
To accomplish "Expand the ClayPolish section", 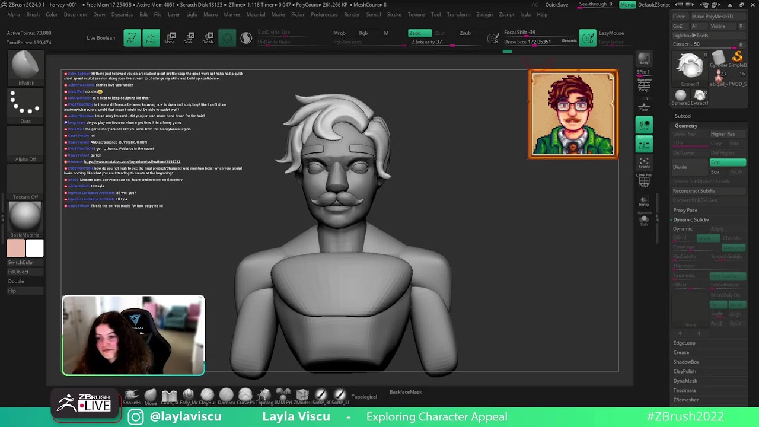I will (684, 371).
